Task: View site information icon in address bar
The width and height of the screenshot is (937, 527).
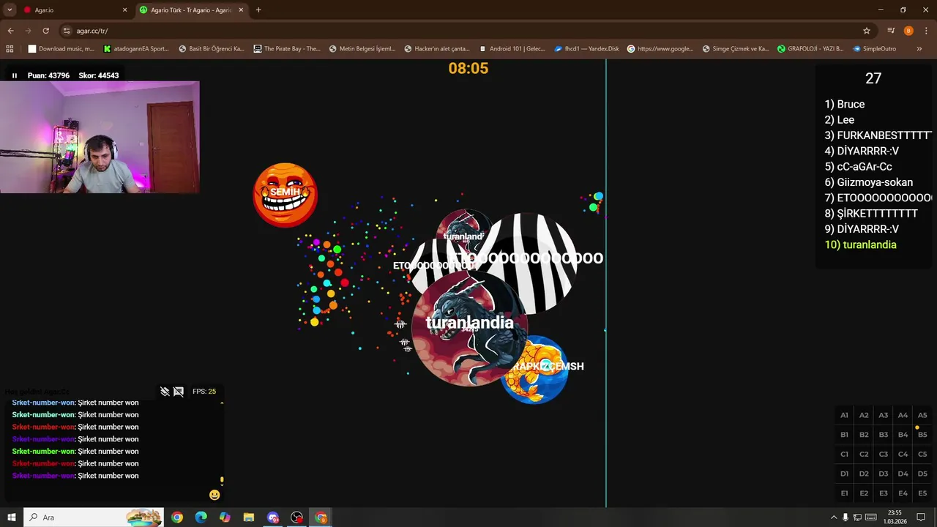Action: coord(67,31)
